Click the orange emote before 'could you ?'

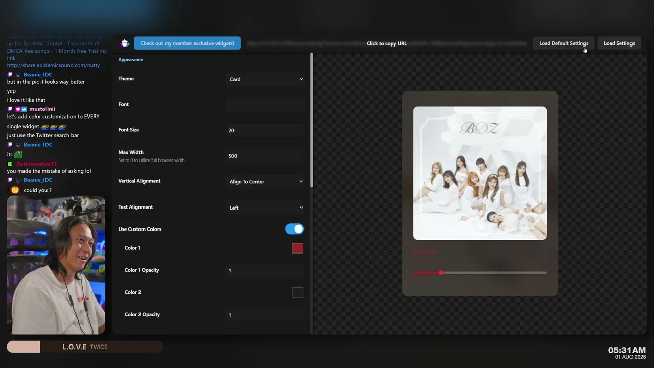(x=15, y=190)
